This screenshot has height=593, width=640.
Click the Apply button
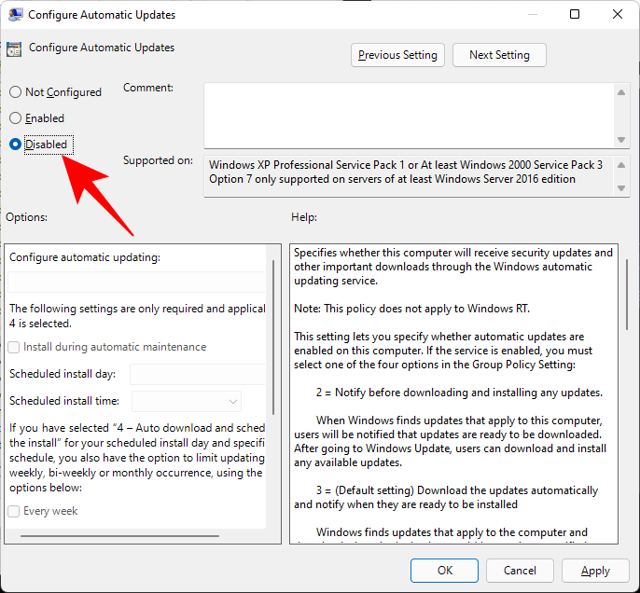coord(595,571)
